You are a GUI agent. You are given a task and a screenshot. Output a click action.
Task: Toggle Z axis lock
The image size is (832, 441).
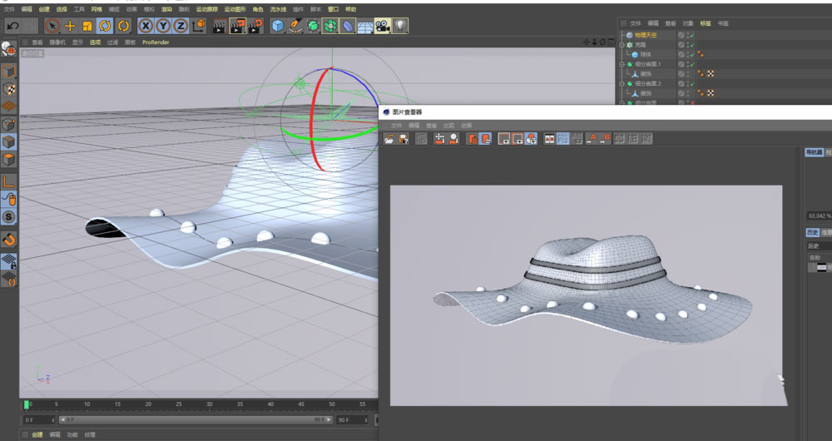pos(181,26)
